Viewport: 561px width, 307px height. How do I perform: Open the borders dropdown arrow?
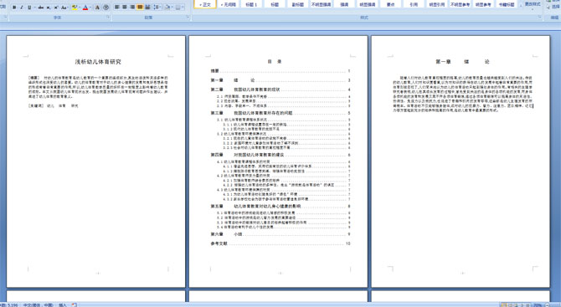183,8
